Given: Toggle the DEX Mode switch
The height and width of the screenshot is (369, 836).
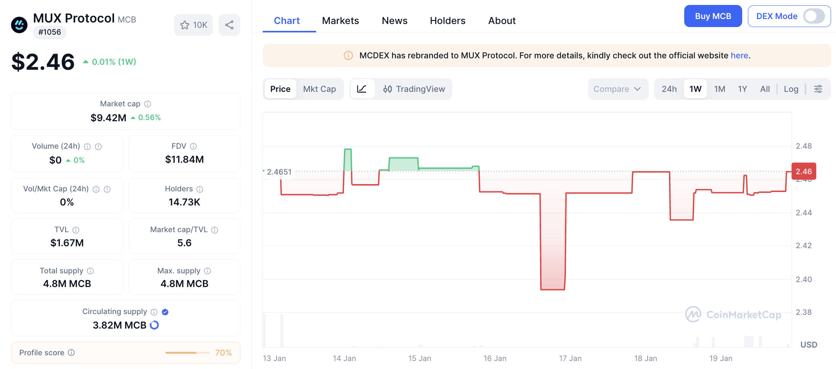Looking at the screenshot, I should point(813,16).
